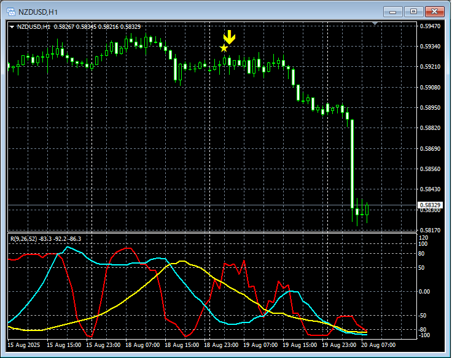The height and width of the screenshot is (358, 452).
Task: Click the 19 Aug 07:00 time label
Action: point(260,345)
